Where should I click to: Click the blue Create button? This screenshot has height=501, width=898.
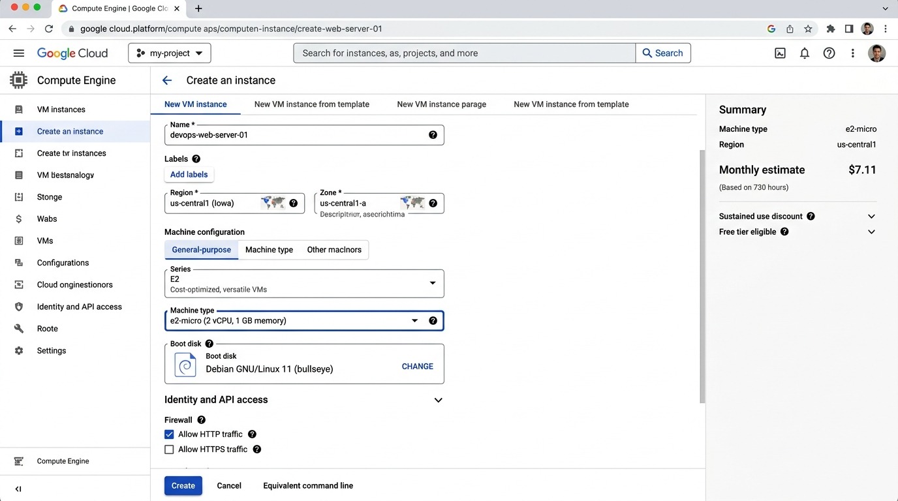point(183,485)
